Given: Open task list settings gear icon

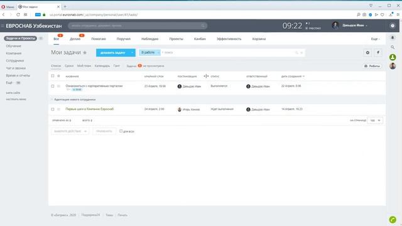Looking at the screenshot, I should [x=367, y=53].
